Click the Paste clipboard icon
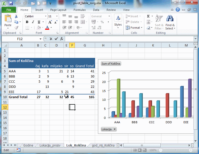This screenshot has width=199, height=154. pos(8,21)
